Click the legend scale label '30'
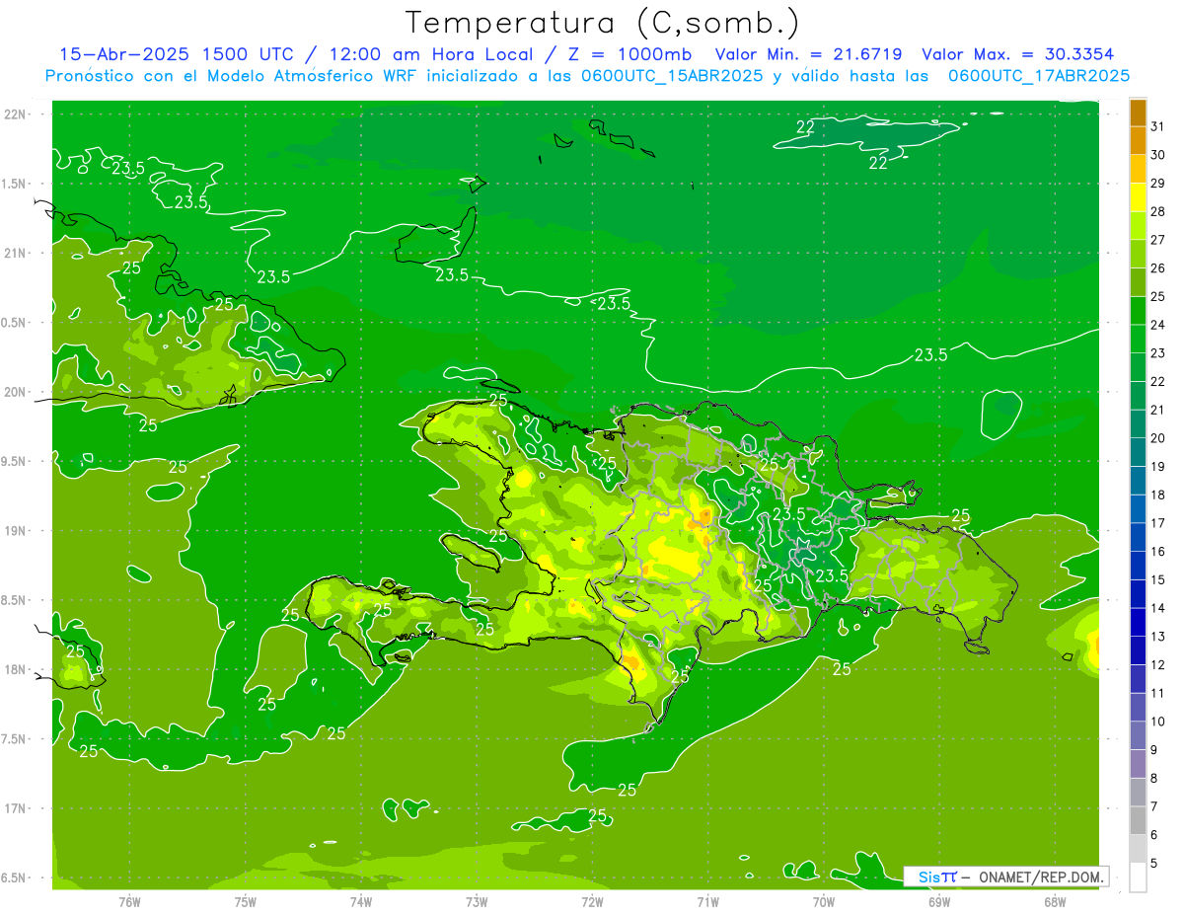This screenshot has height=915, width=1184. click(1157, 155)
